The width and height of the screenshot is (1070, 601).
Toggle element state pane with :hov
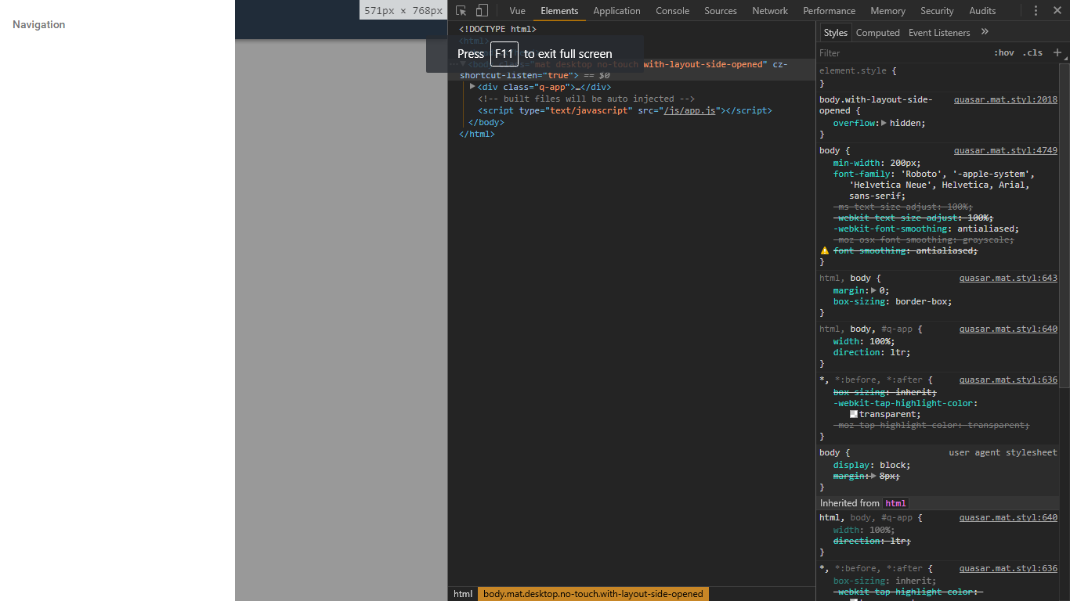pos(1003,52)
